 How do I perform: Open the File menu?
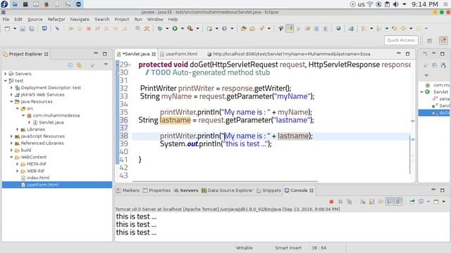6,19
